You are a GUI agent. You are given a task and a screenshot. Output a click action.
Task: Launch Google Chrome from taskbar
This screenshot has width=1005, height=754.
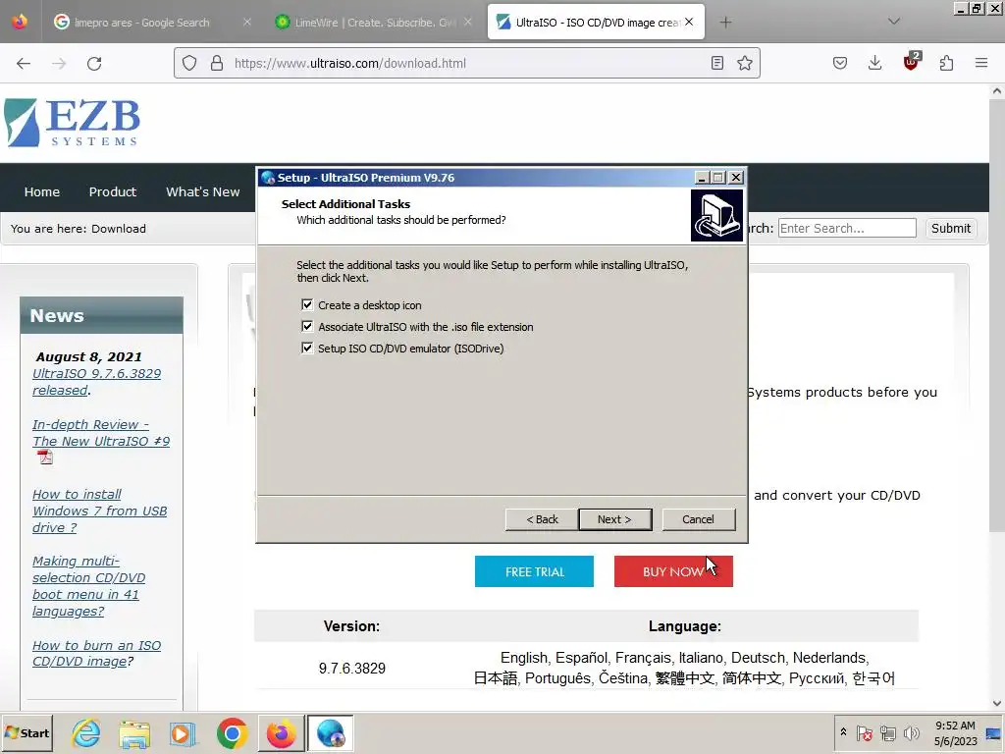click(x=232, y=732)
